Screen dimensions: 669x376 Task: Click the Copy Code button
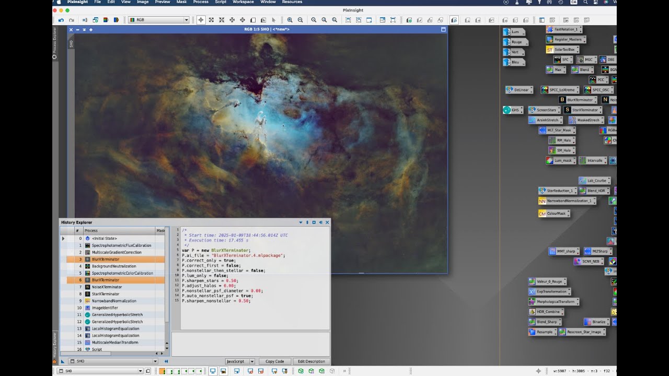tap(274, 361)
